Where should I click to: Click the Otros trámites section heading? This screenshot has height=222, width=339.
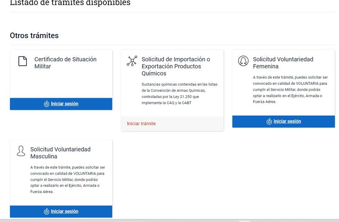tap(34, 36)
